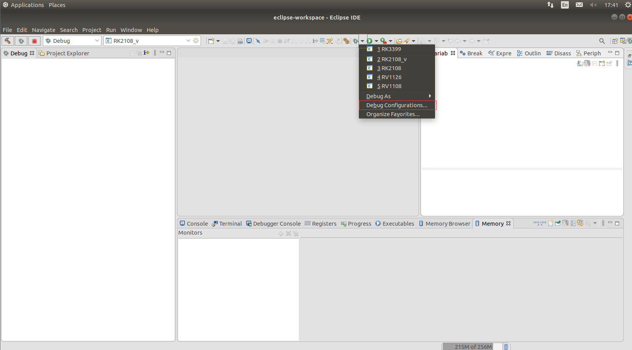Click the Open Perspective icon
This screenshot has height=350, width=632.
615,41
